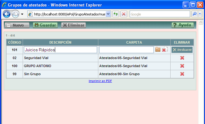Select code cell 101
The width and height of the screenshot is (205, 124).
point(15,50)
